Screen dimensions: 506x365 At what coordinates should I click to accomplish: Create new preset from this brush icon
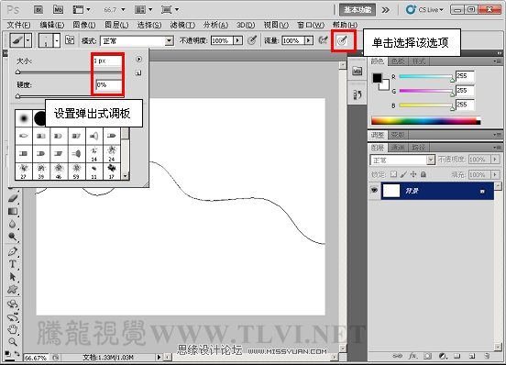click(138, 73)
